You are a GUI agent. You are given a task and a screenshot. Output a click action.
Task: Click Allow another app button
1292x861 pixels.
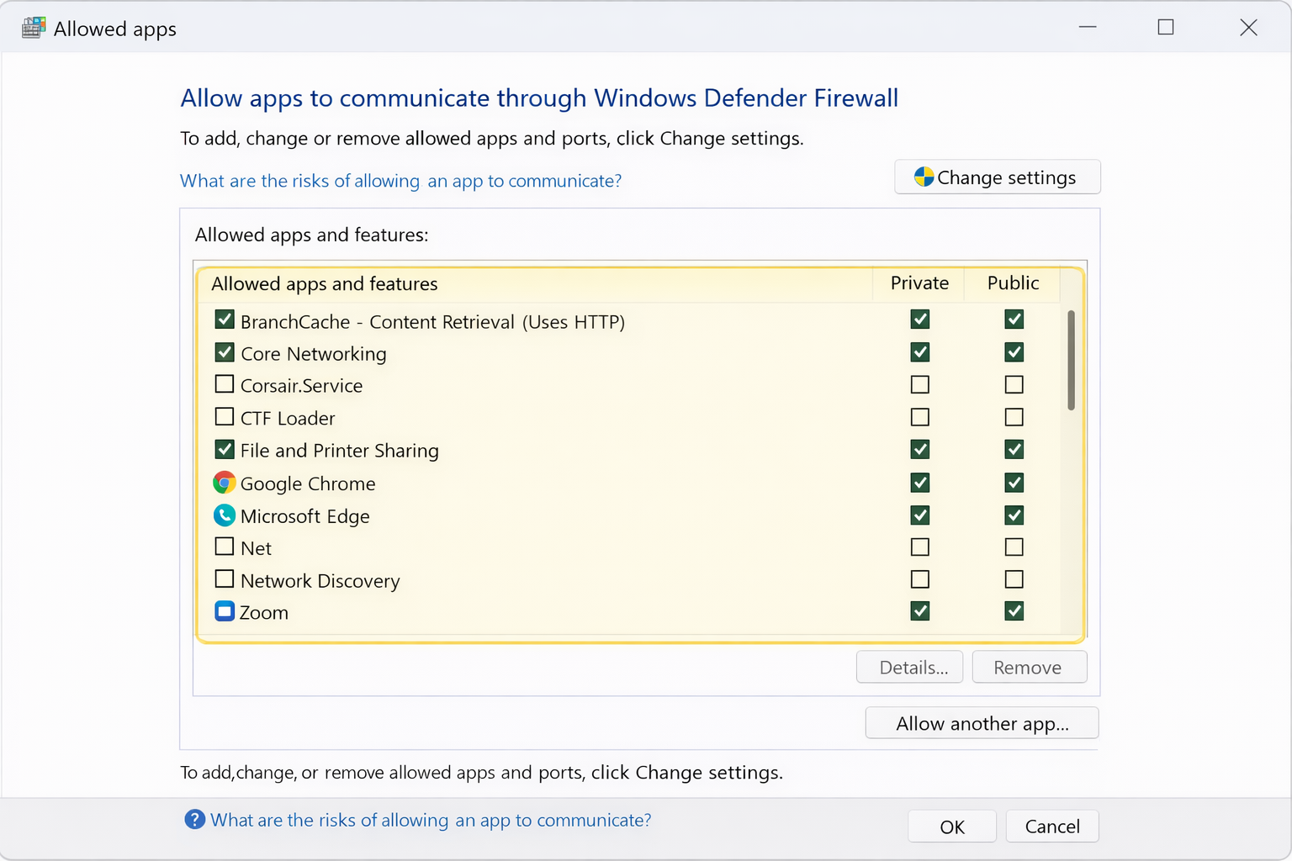pos(982,723)
